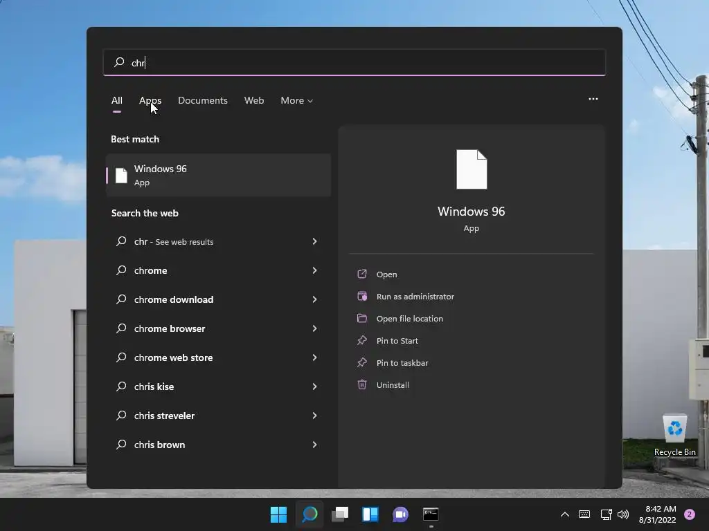Click the trash icon beside Uninstall
This screenshot has width=709, height=531.
[x=362, y=384]
